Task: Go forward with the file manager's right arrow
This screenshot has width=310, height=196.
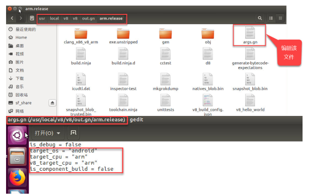Action: tap(21, 18)
